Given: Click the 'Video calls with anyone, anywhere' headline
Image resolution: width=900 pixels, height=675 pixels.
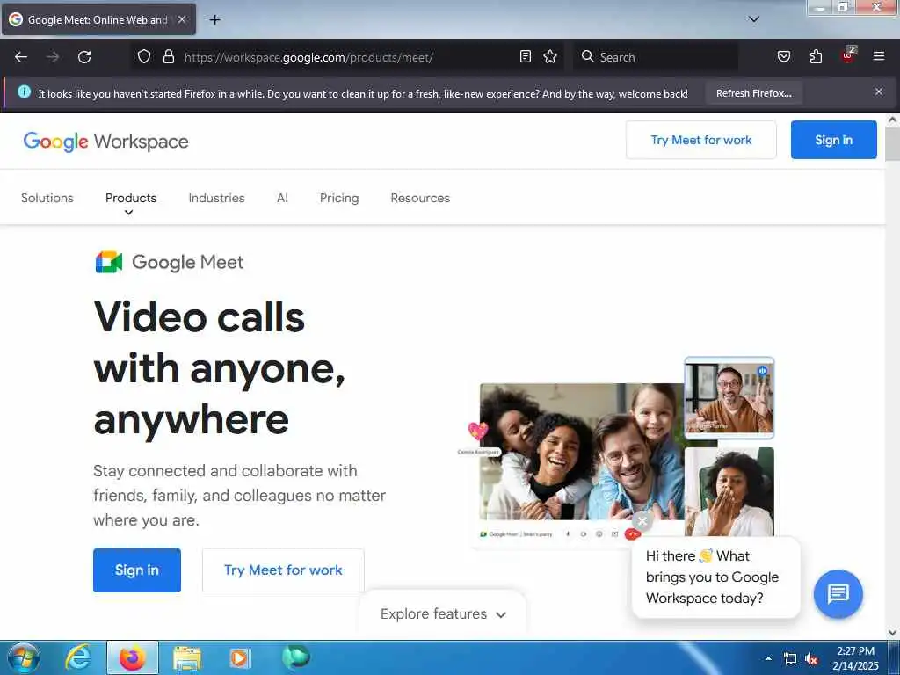Looking at the screenshot, I should point(220,368).
